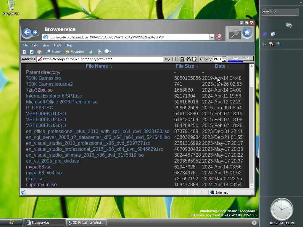Viewport: 303px width, 227px height.
Task: Click the Favorites toolbar button
Action: (75, 52)
